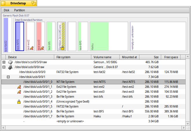The width and height of the screenshot is (191, 131).
Task: Click the Generic Flash Disk USB icon
Action: point(10,67)
